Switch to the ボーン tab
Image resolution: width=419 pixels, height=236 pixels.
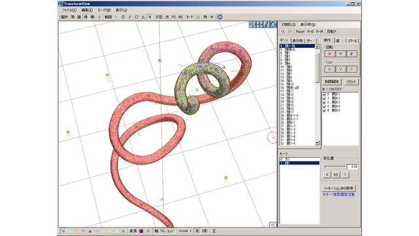[284, 41]
